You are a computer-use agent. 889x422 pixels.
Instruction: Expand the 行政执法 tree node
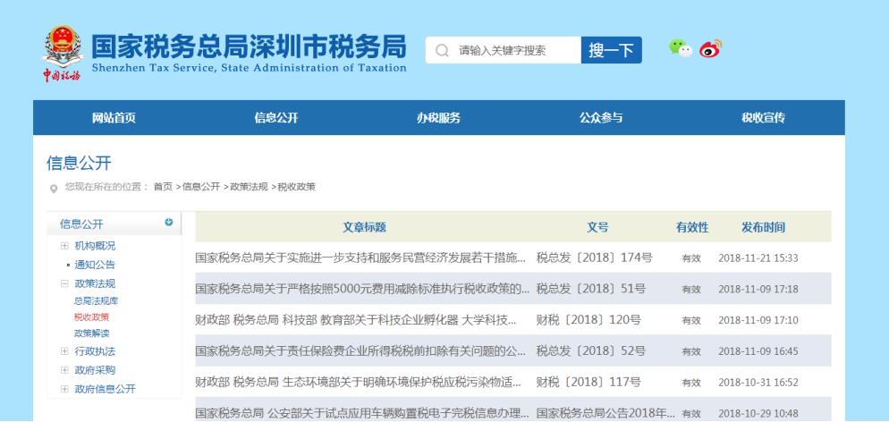tap(64, 351)
